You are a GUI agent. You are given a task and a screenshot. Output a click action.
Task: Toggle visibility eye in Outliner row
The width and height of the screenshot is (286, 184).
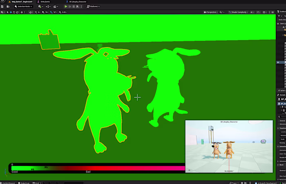coord(278,63)
